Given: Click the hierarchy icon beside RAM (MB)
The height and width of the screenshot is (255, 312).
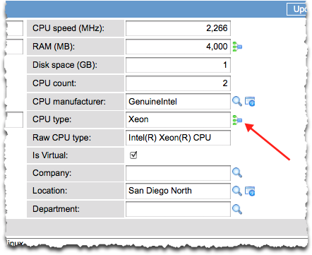Looking at the screenshot, I should 237,47.
